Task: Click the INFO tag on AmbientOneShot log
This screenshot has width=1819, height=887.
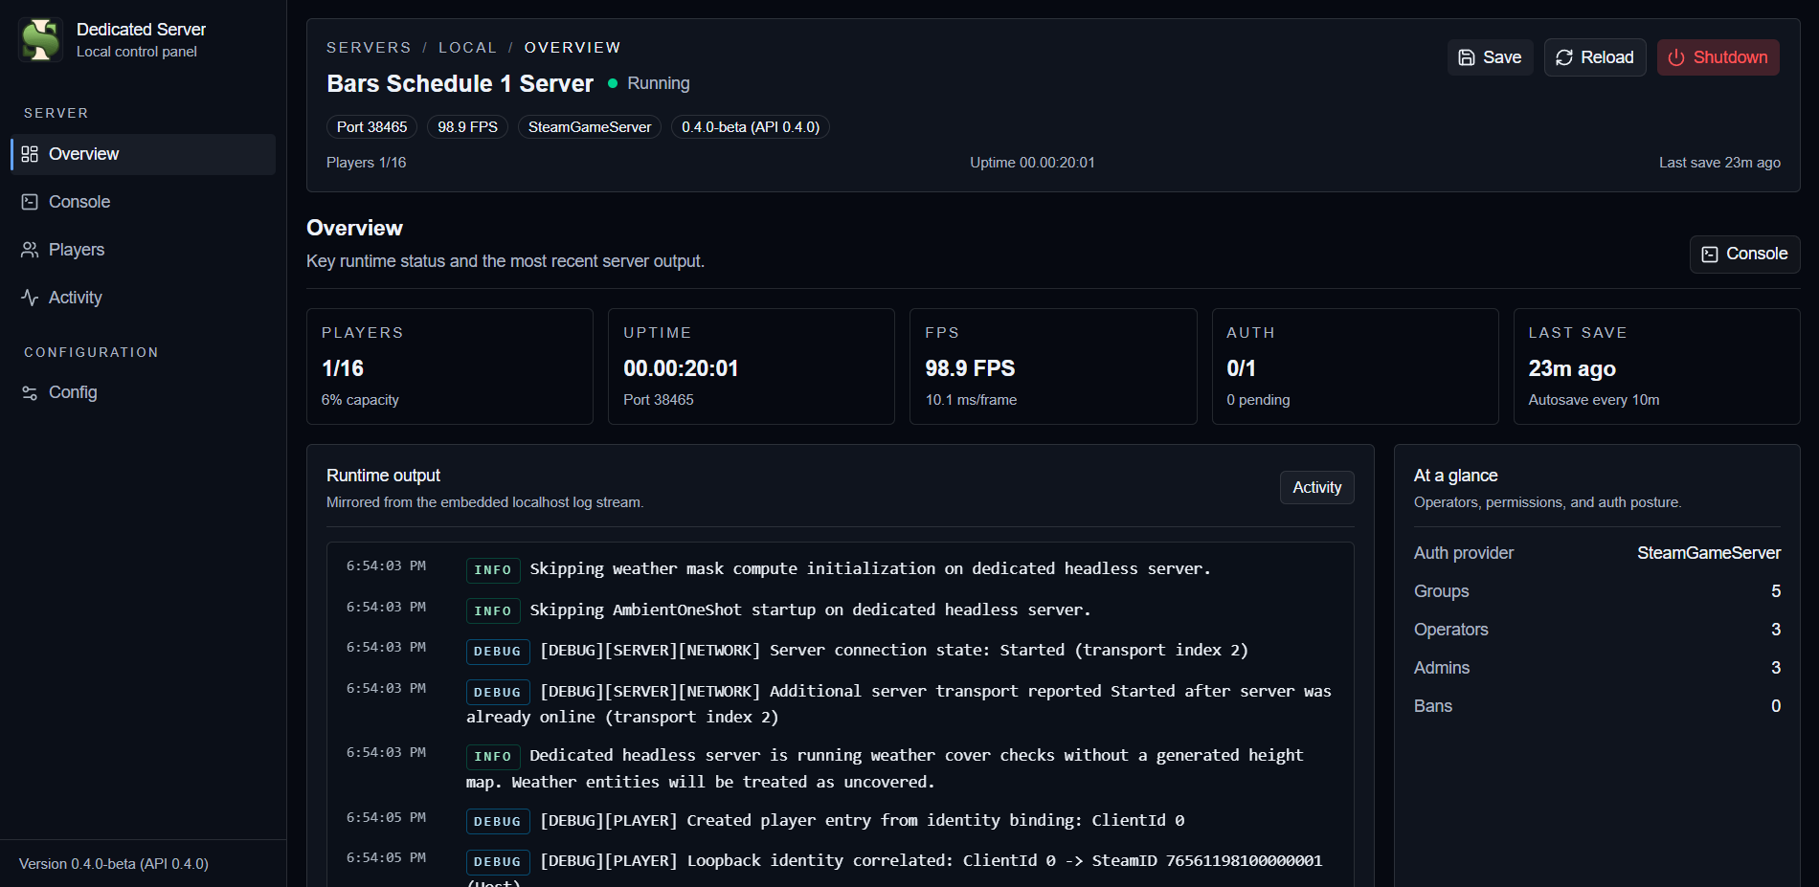Action: (493, 611)
